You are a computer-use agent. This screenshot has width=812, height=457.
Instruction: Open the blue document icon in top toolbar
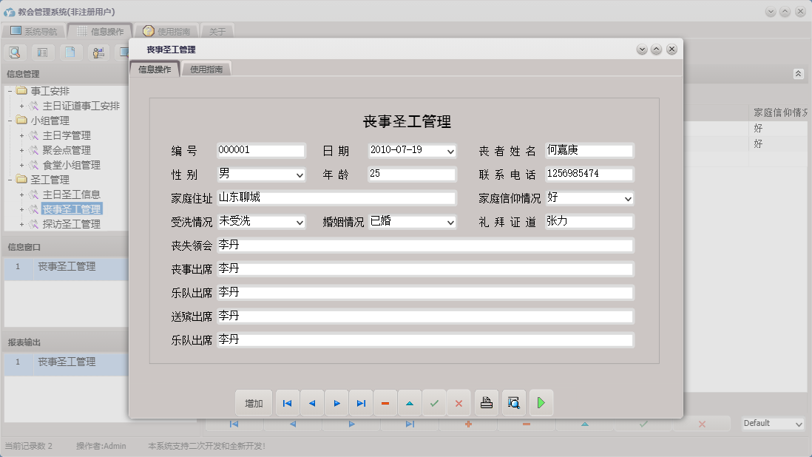click(x=70, y=53)
